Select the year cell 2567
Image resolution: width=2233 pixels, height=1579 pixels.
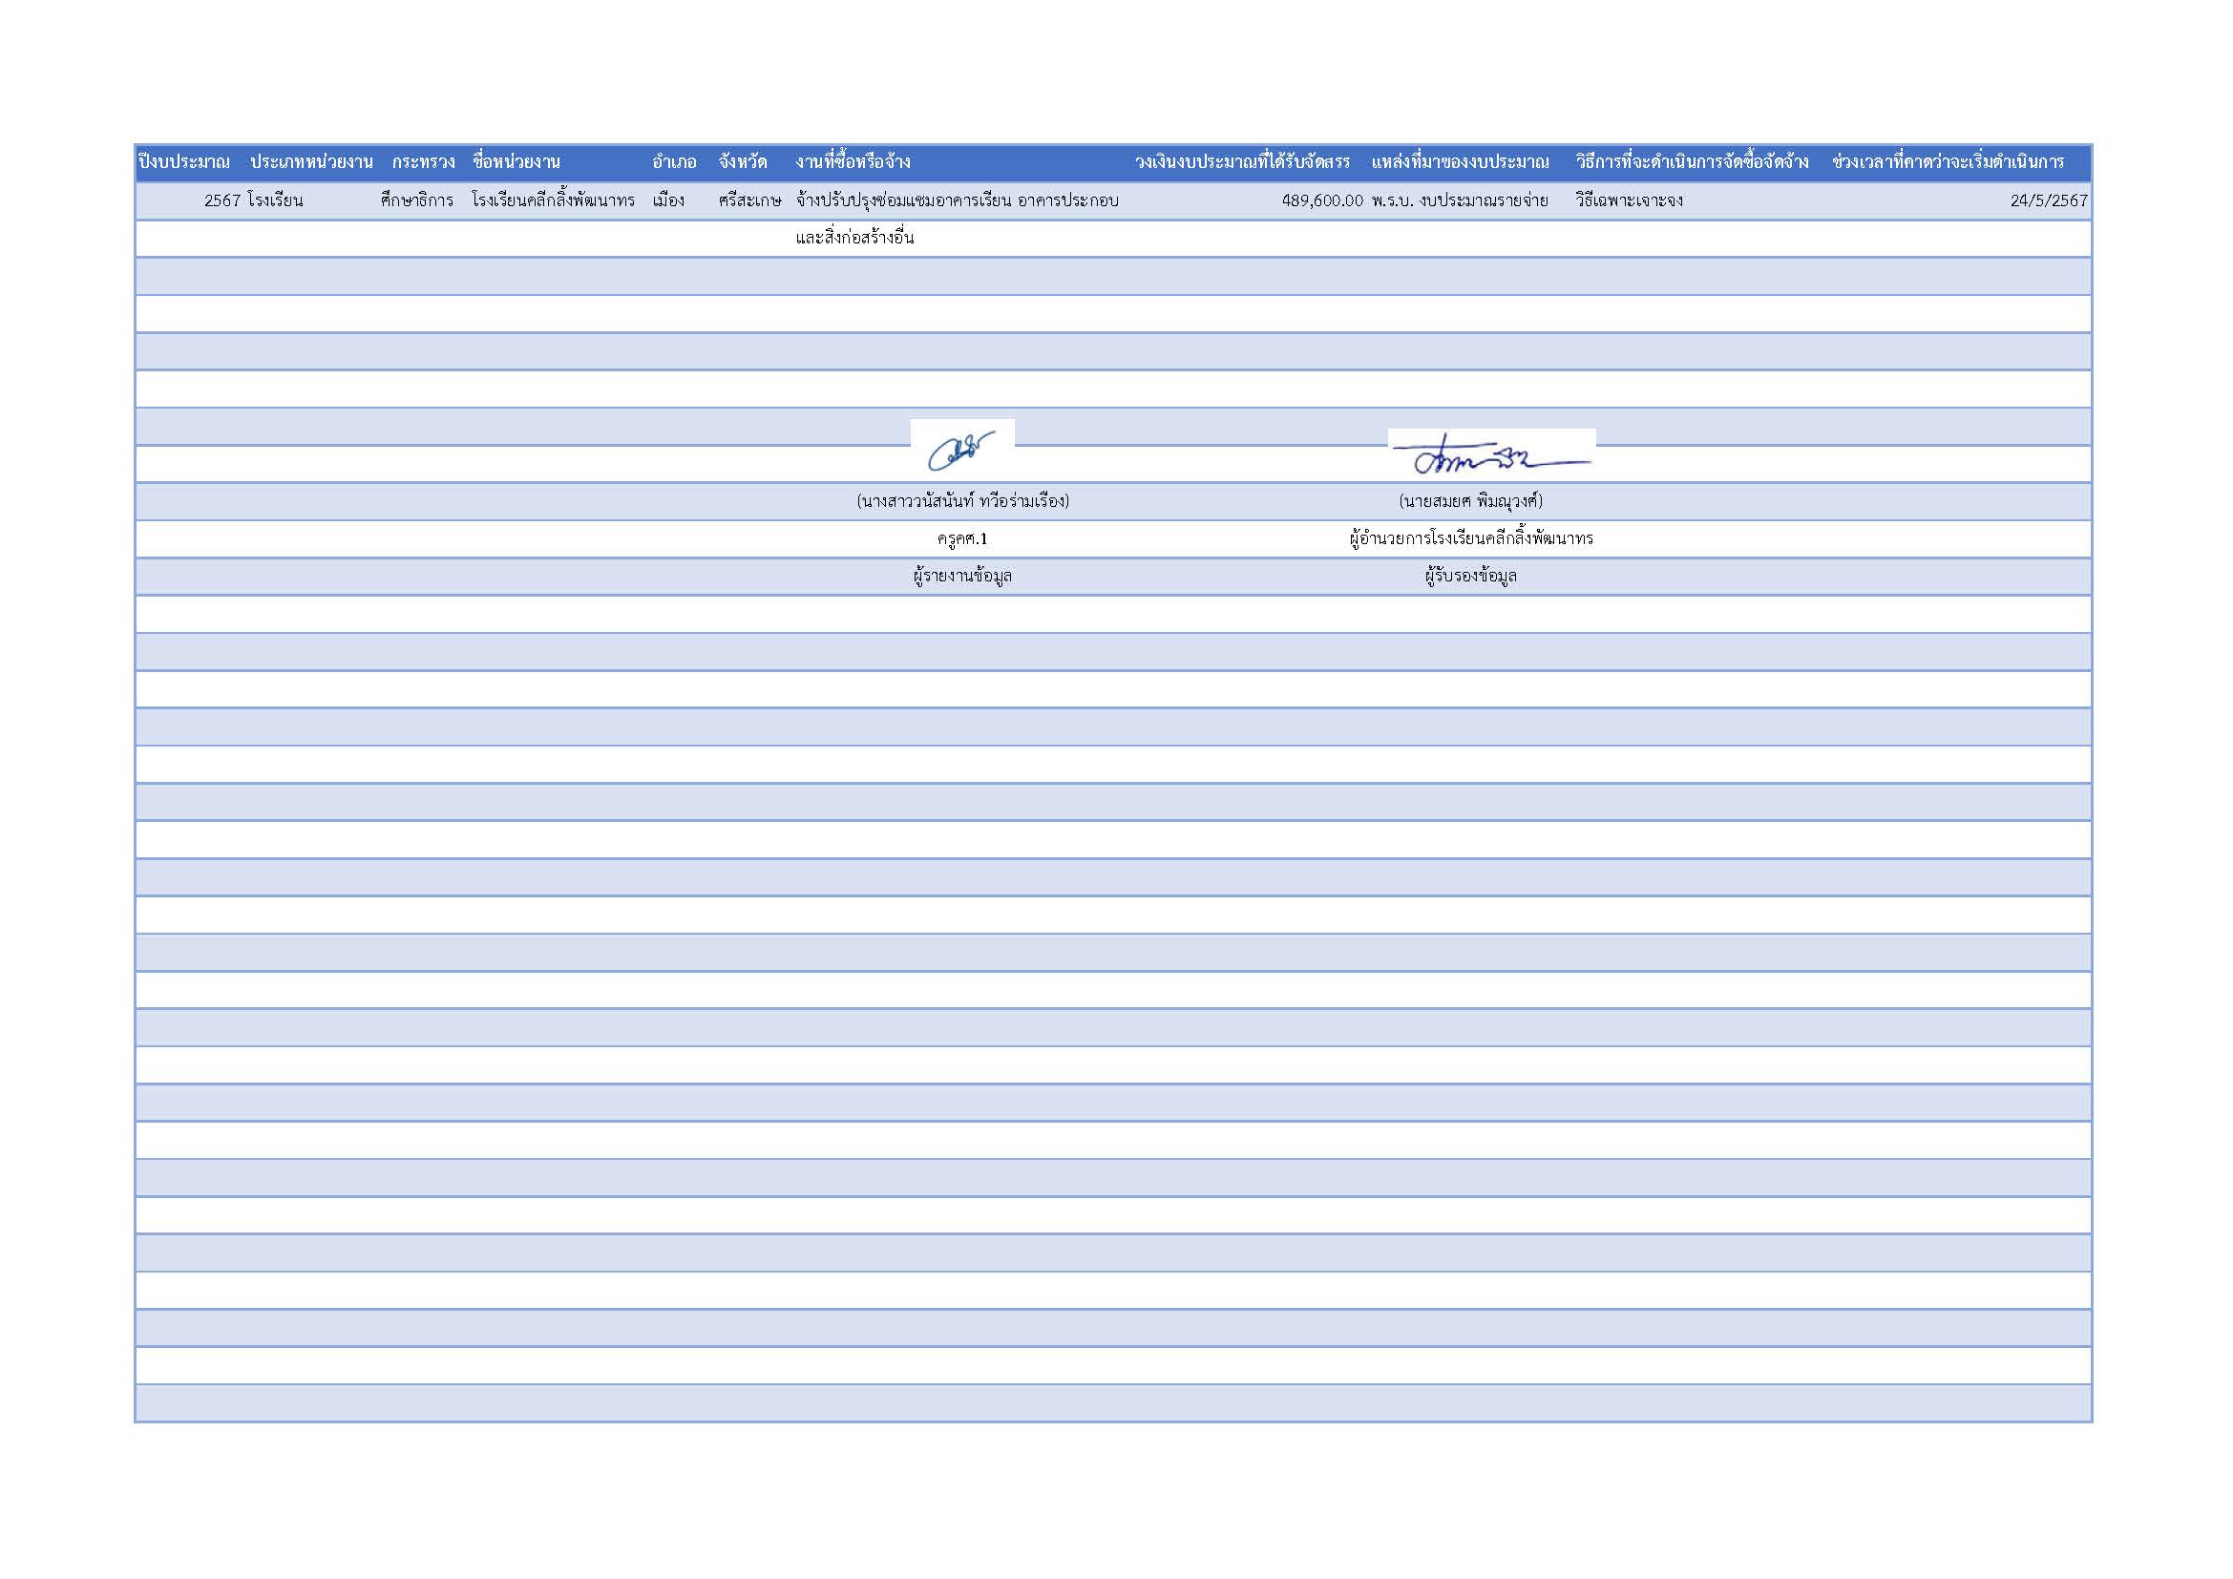(221, 200)
